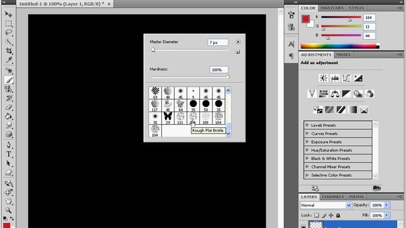The height and width of the screenshot is (228, 406).
Task: Toggle lock all for layer
Action: pyautogui.click(x=338, y=215)
